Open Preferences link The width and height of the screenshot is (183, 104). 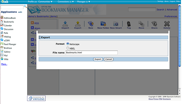tap(171, 16)
